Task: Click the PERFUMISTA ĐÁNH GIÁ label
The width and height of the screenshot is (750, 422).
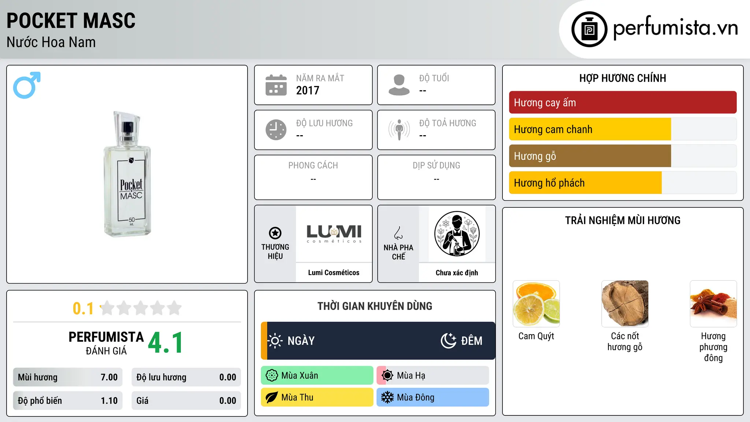Action: [x=106, y=343]
